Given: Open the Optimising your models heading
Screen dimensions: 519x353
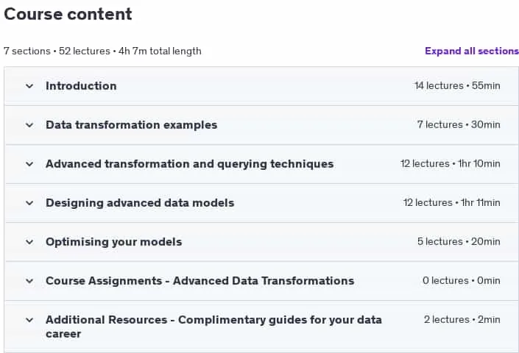Looking at the screenshot, I should point(114,242).
